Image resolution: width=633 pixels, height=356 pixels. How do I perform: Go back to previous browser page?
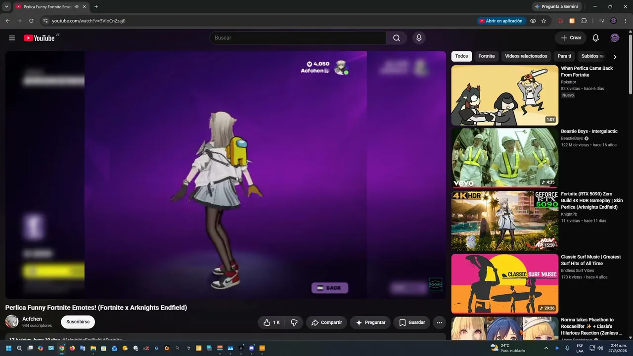click(x=7, y=21)
